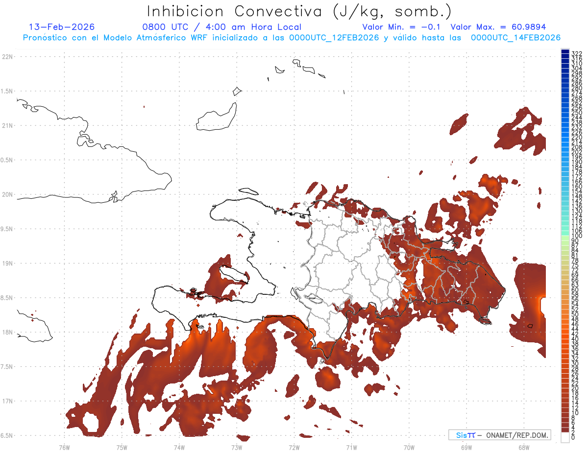Click the "19N" latitude label
Viewport: 588px width, 454px height.
pyautogui.click(x=7, y=263)
